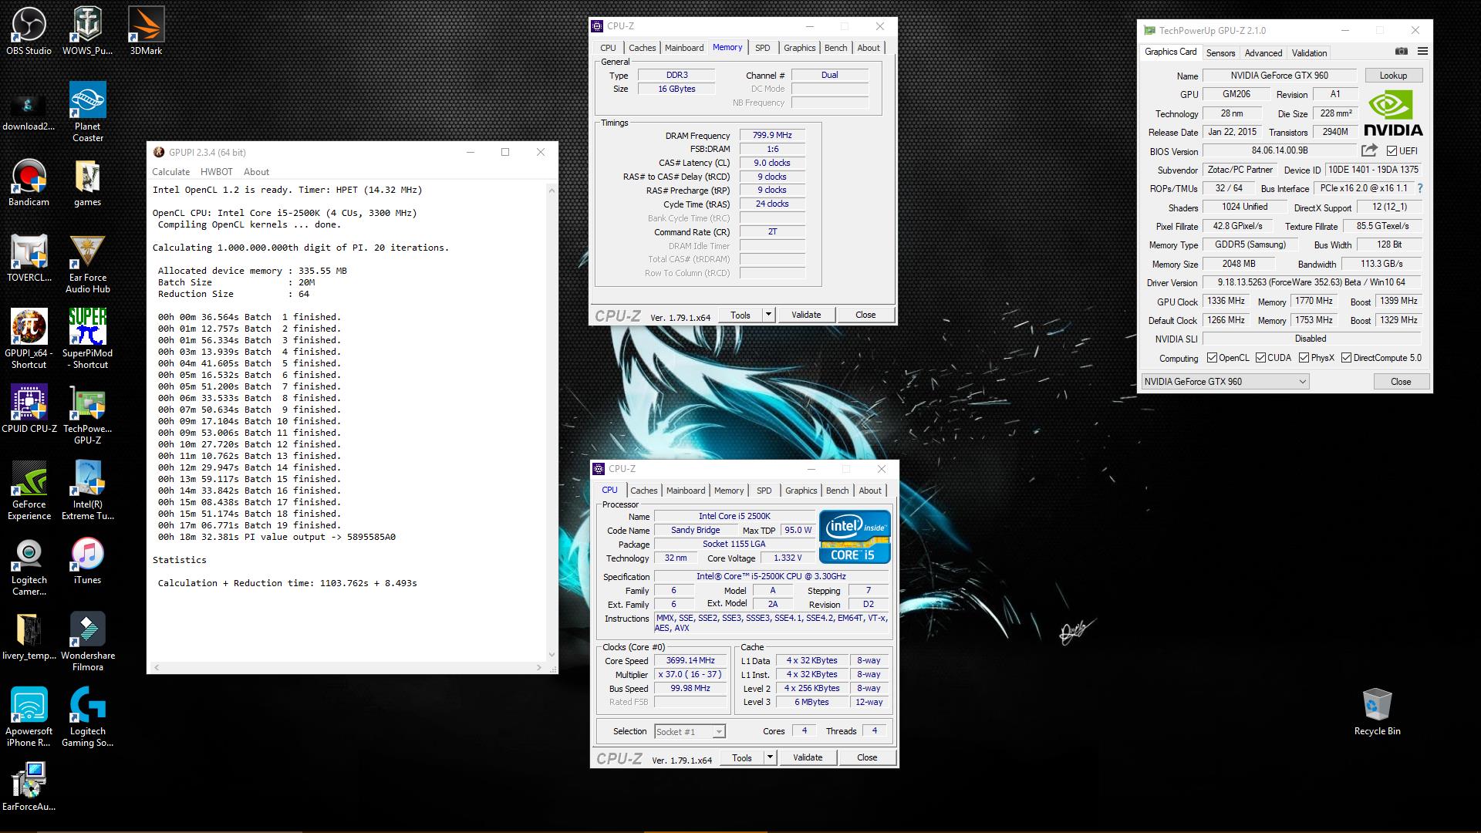Viewport: 1481px width, 833px height.
Task: Click GPUPI horizontal scrollbar right arrow
Action: [x=539, y=668]
